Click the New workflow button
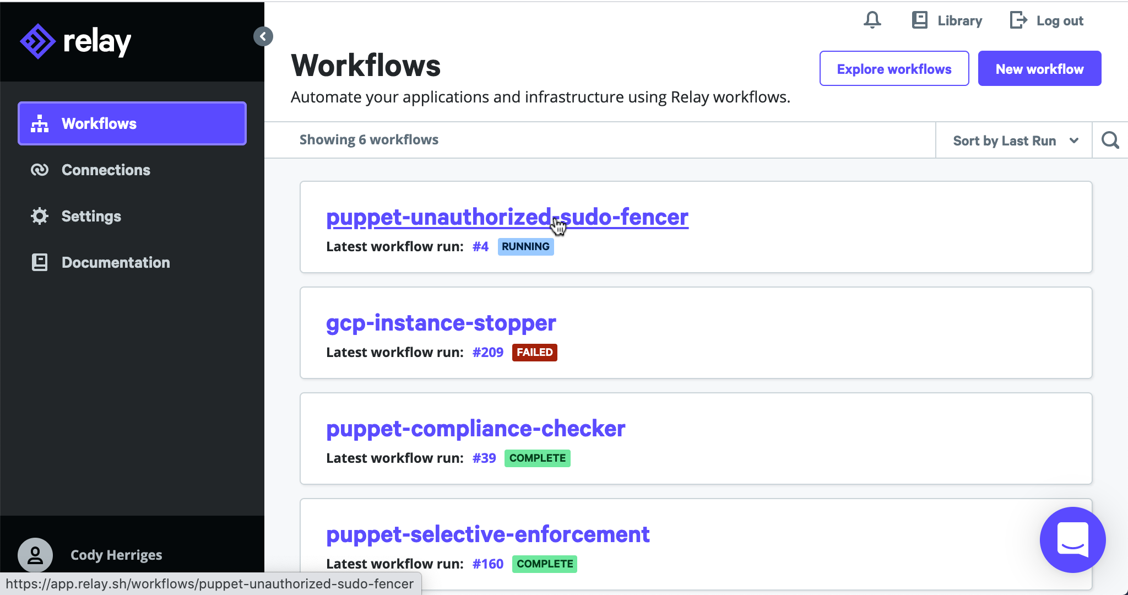1128x595 pixels. pos(1039,69)
